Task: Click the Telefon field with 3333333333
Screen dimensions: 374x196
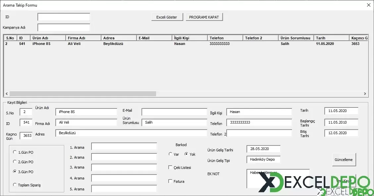Action: click(x=259, y=122)
